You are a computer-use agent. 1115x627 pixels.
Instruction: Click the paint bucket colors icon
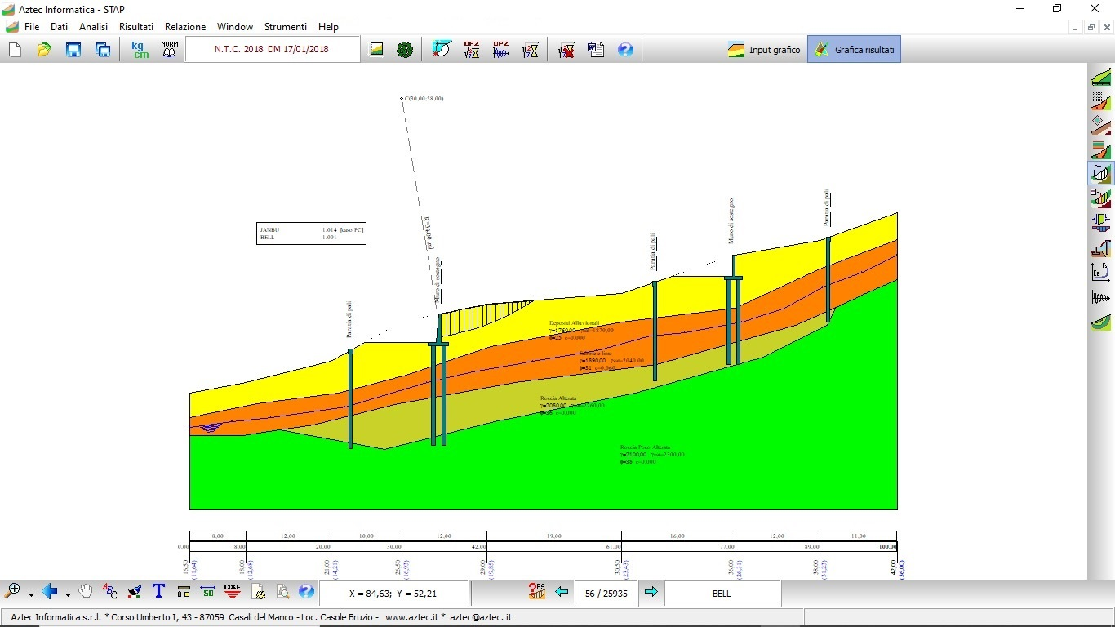click(135, 591)
